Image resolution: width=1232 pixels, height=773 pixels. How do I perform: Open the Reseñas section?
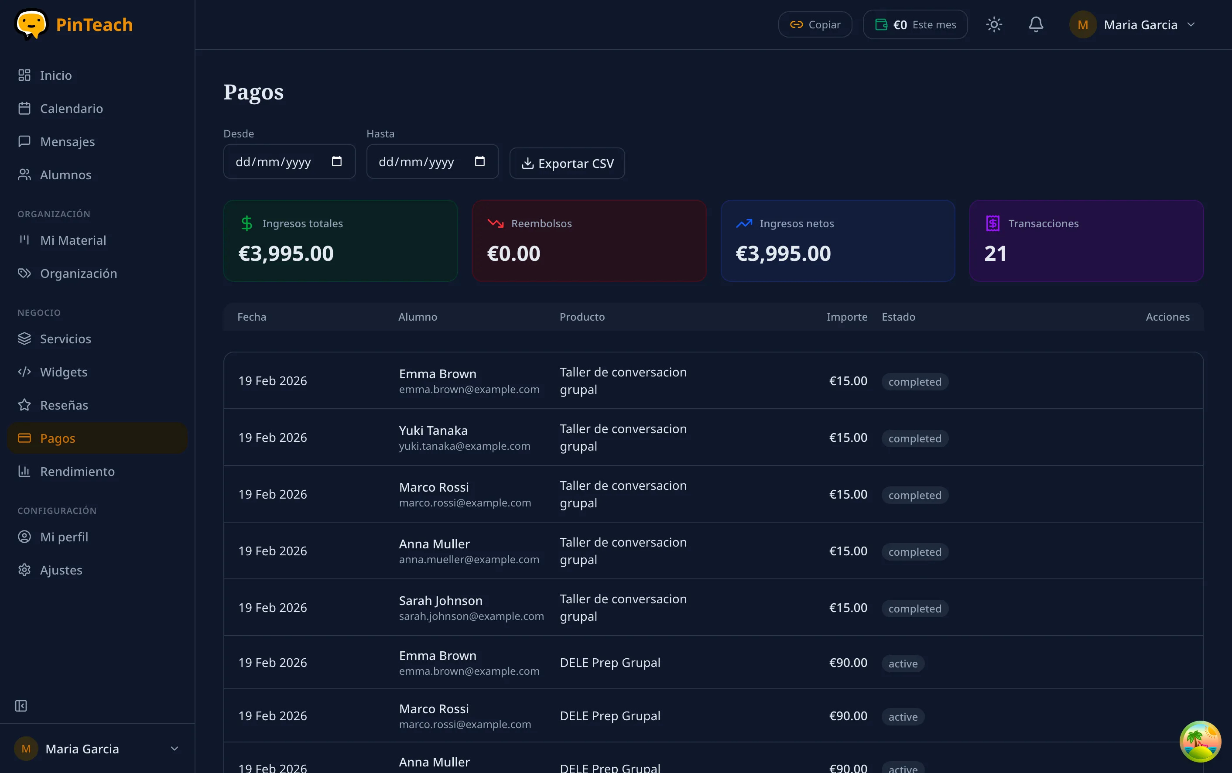(x=24, y=404)
